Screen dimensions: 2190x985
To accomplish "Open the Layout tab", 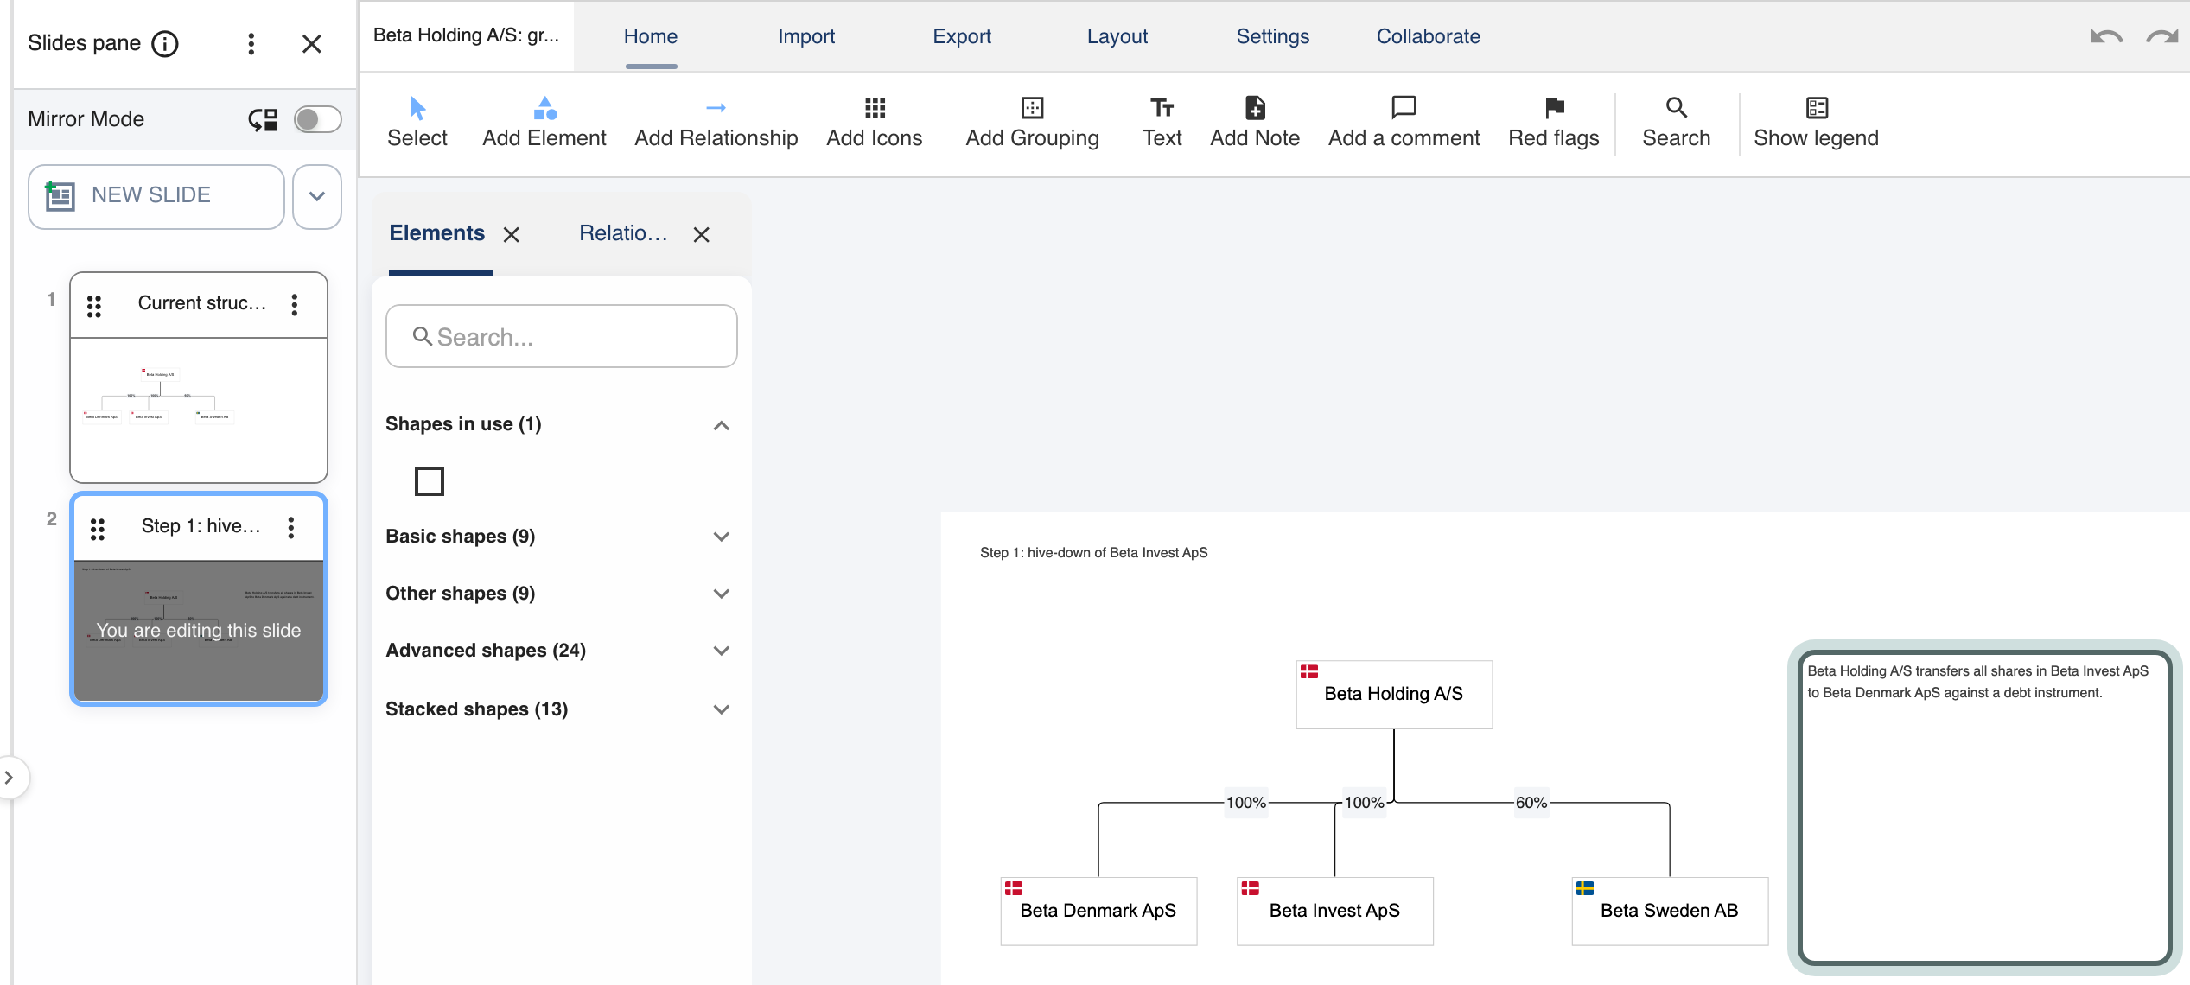I will [x=1117, y=36].
